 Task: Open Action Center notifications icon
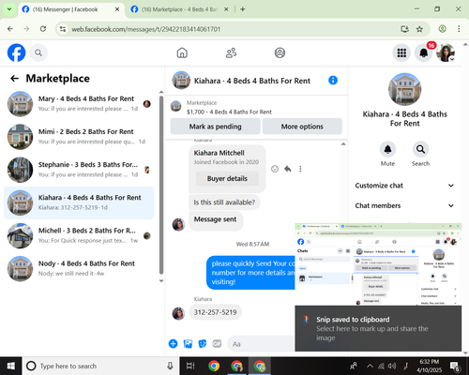(455, 367)
